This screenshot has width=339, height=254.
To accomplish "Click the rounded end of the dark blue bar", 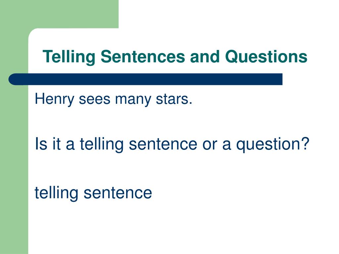I will click(x=15, y=79).
